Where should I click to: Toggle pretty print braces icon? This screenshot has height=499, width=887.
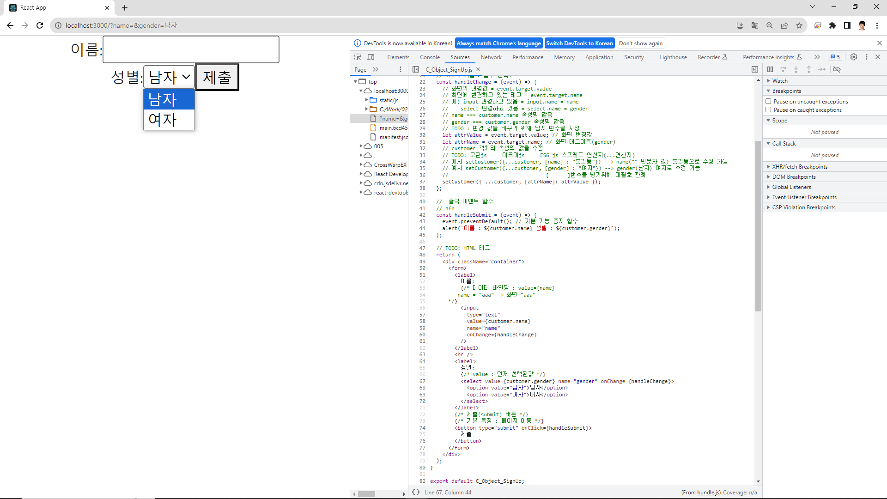coord(416,492)
